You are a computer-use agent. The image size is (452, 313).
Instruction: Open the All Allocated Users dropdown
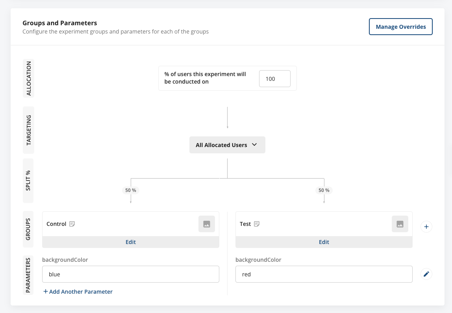click(227, 145)
